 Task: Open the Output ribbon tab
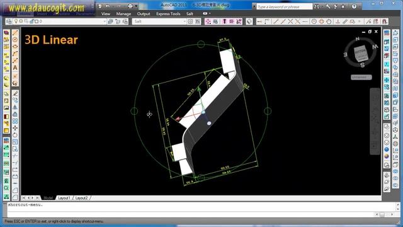pos(144,14)
